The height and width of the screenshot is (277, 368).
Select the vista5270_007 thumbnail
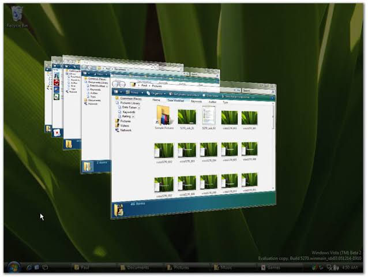(164, 187)
